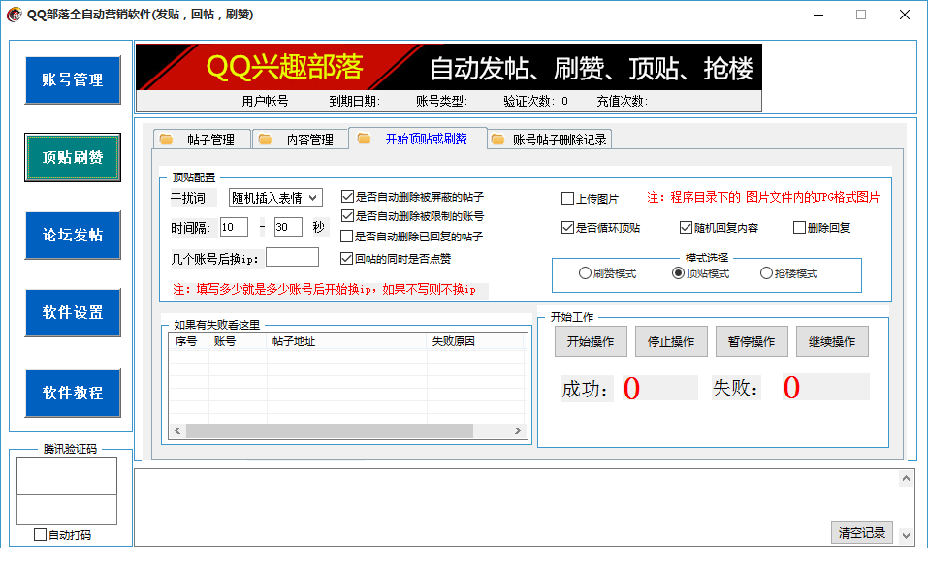
Task: Click 清空记录 button
Action: (862, 533)
